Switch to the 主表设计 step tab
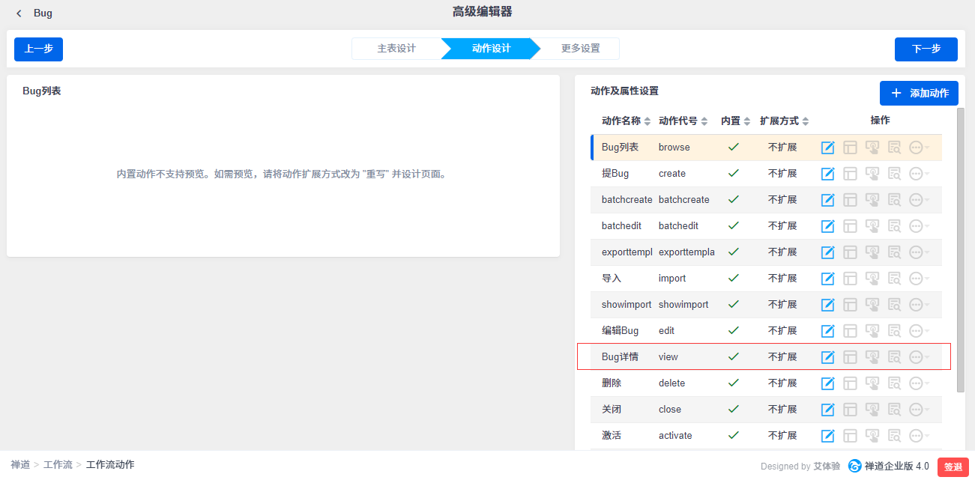Viewport: 975px width, 480px height. click(396, 49)
